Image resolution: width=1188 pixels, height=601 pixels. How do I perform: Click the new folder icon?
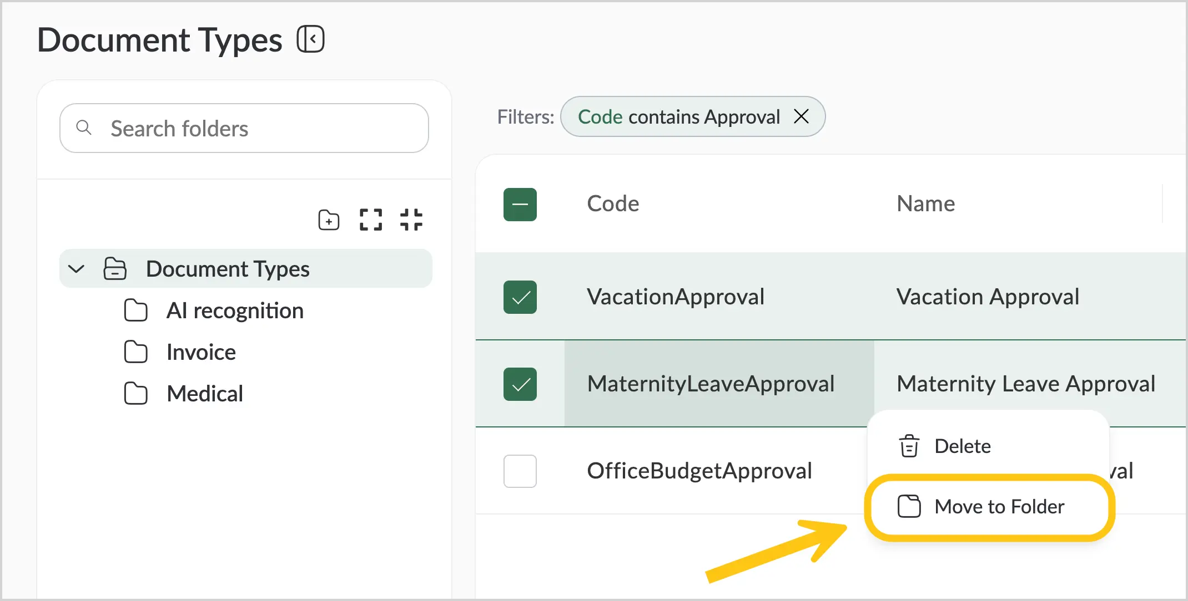pyautogui.click(x=329, y=220)
